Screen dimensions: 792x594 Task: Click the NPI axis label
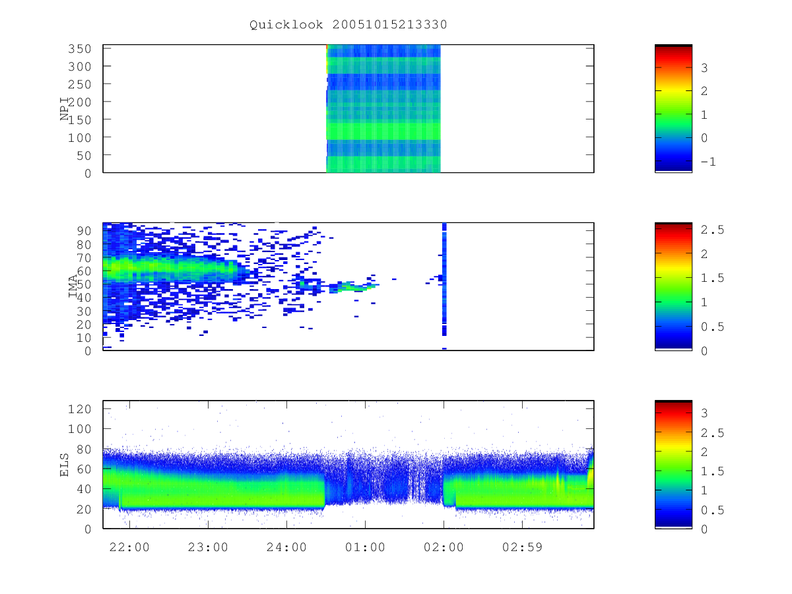[65, 108]
